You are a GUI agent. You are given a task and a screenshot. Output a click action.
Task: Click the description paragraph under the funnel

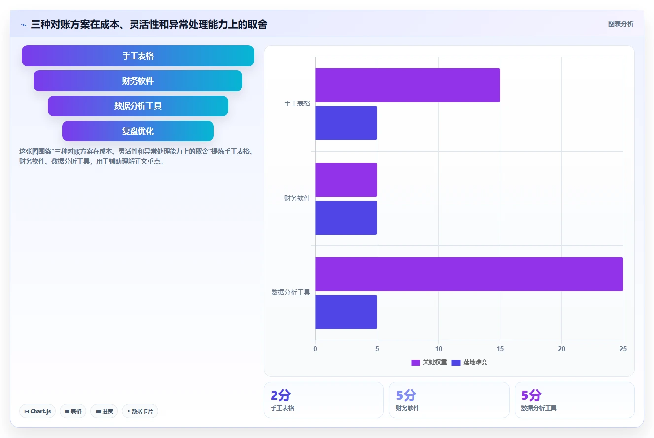pyautogui.click(x=137, y=156)
